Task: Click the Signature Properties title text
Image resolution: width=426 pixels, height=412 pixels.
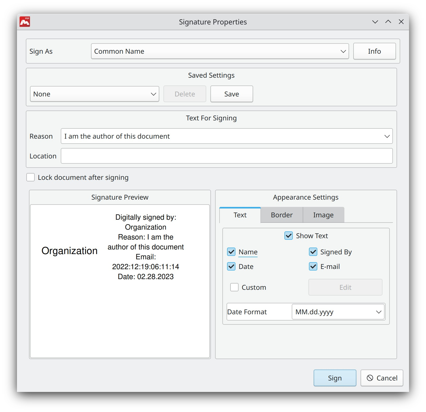Action: click(x=213, y=22)
